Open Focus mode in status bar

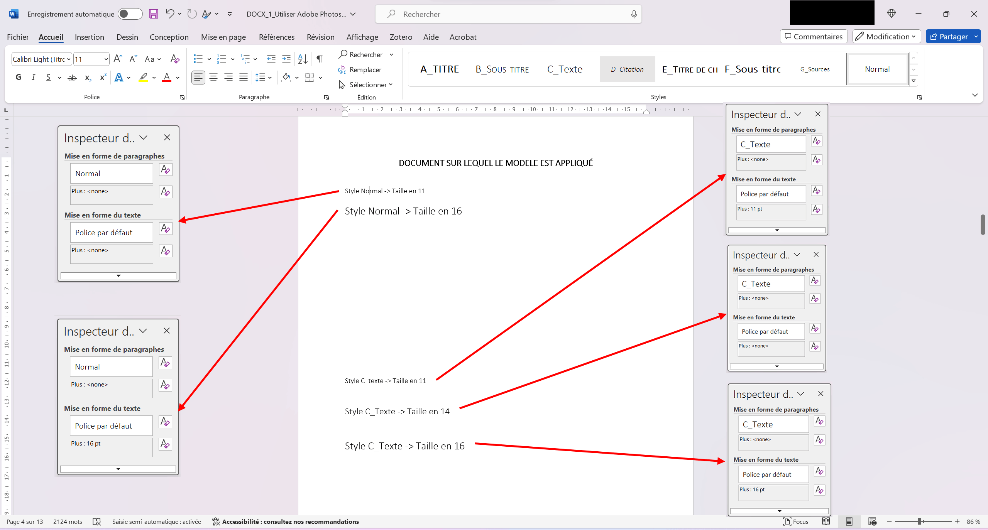click(x=796, y=522)
